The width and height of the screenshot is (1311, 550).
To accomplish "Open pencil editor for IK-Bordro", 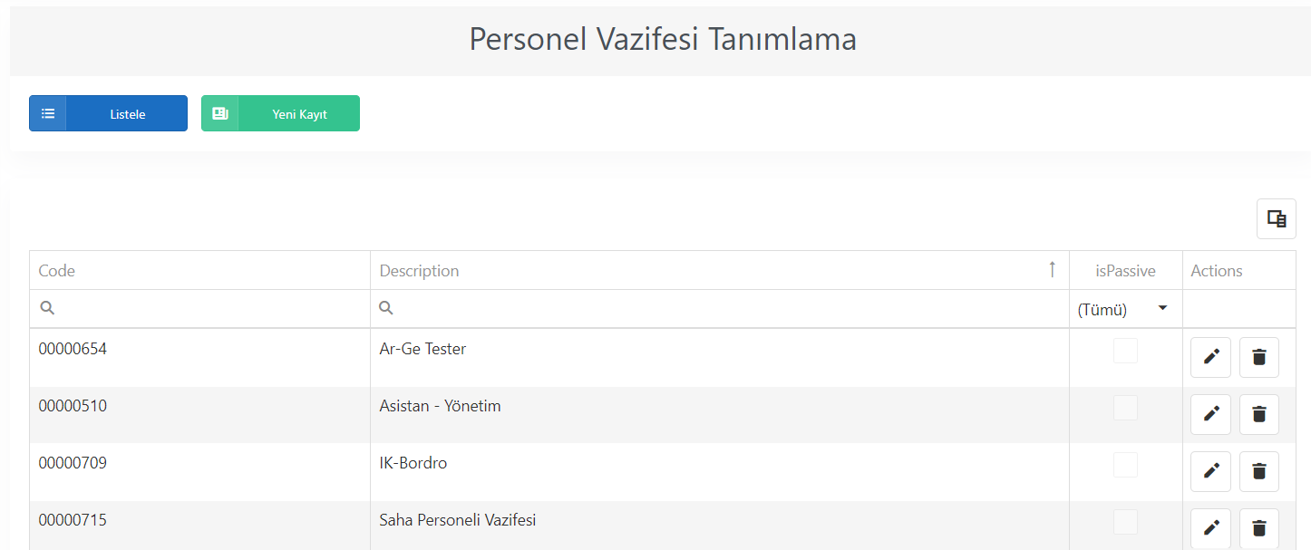I will point(1210,471).
